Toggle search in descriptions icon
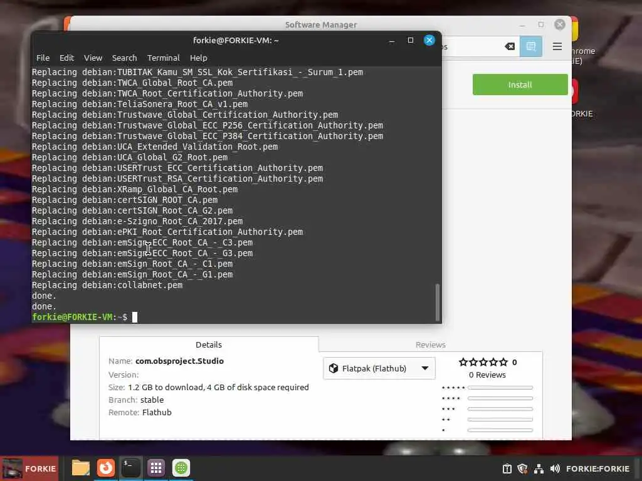 coord(530,46)
